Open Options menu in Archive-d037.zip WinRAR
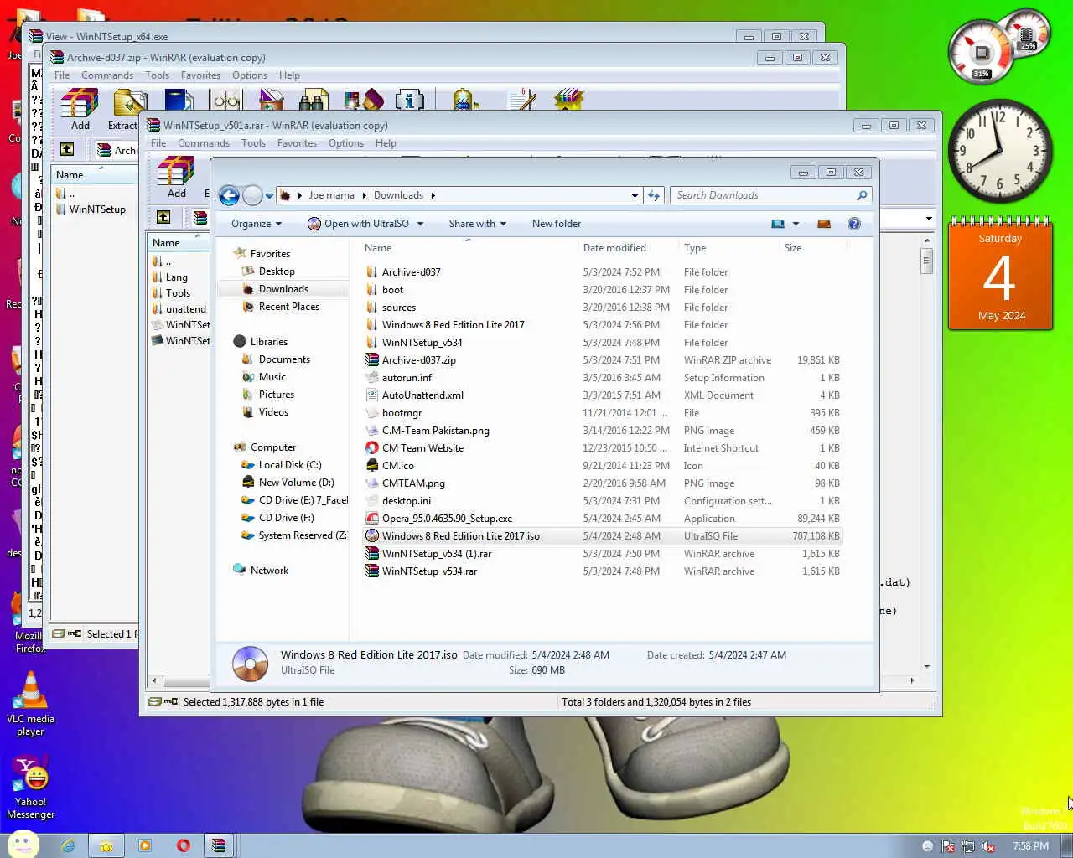The image size is (1073, 858). (x=250, y=75)
